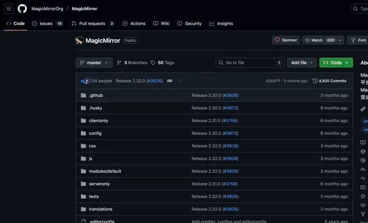Open the hamburger navigation menu

pos(9,9)
